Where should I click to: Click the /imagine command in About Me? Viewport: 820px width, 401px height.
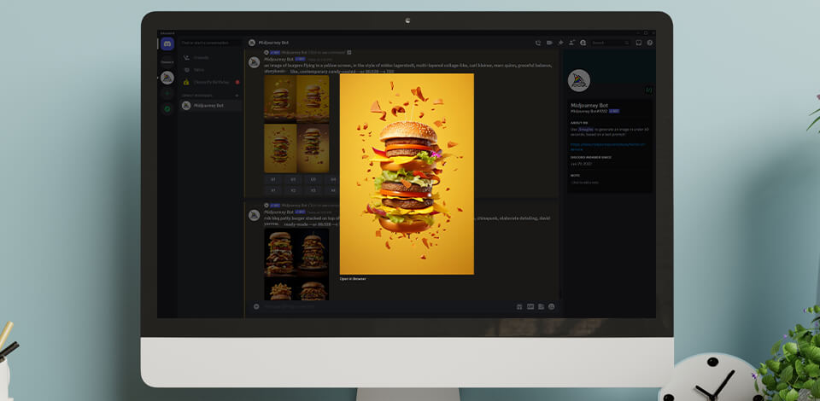(585, 129)
